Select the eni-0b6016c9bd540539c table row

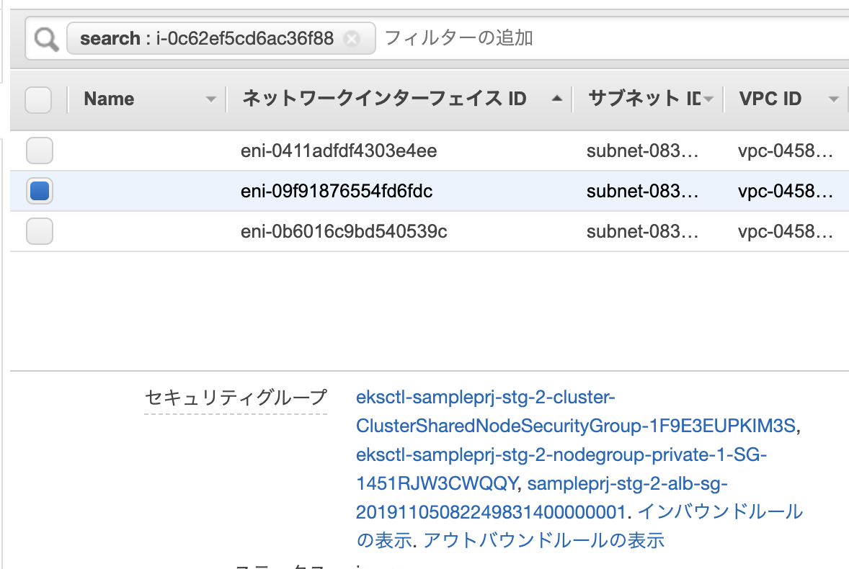tap(339, 231)
